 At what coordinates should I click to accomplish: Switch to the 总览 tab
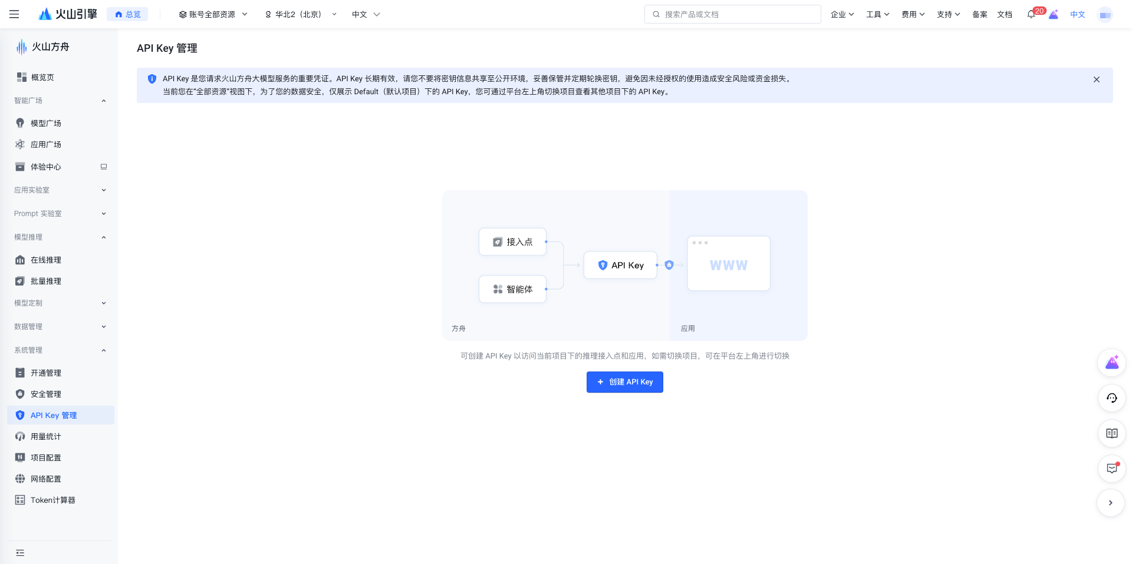(127, 14)
